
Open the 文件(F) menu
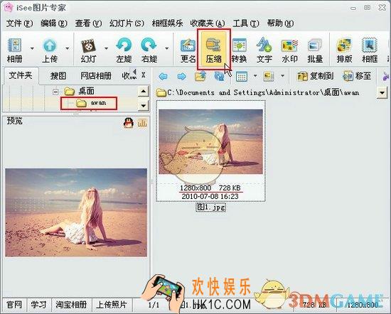[19, 23]
